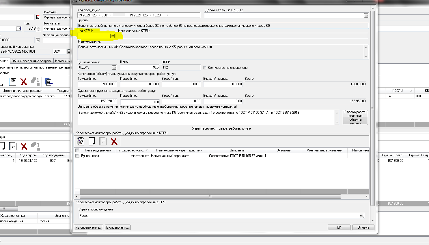Click the calendar icon left of Год
This screenshot has width=429, height=245.
19,29
